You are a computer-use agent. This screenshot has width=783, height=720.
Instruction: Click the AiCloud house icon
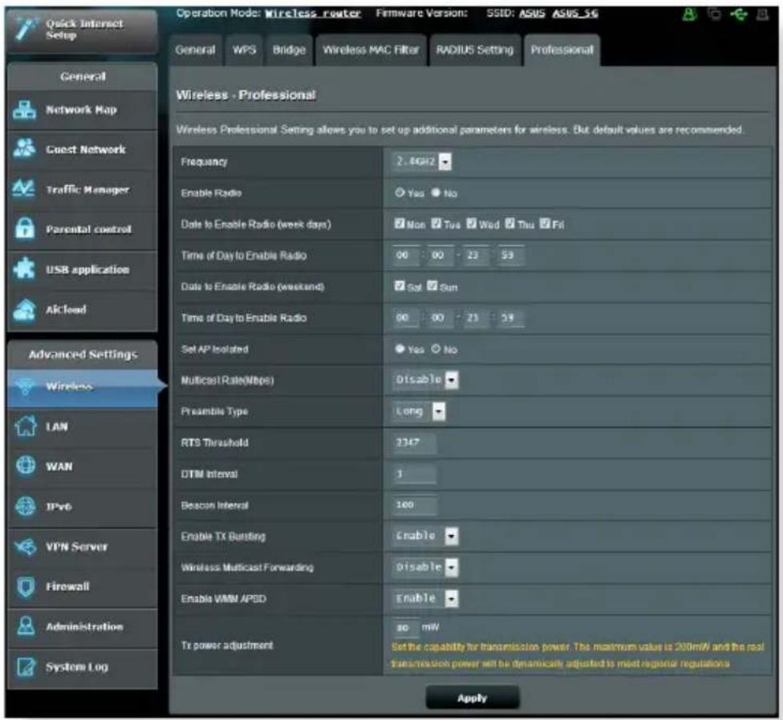pyautogui.click(x=24, y=309)
